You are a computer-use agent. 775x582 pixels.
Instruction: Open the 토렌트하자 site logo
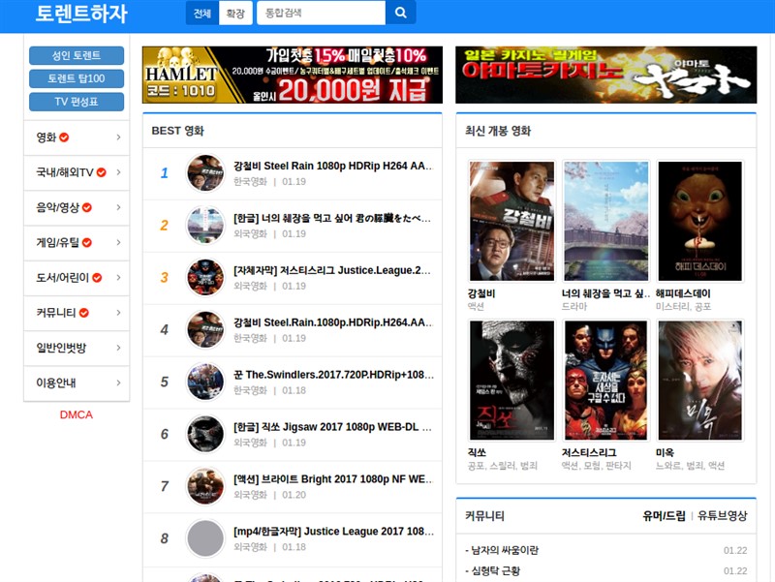(81, 14)
